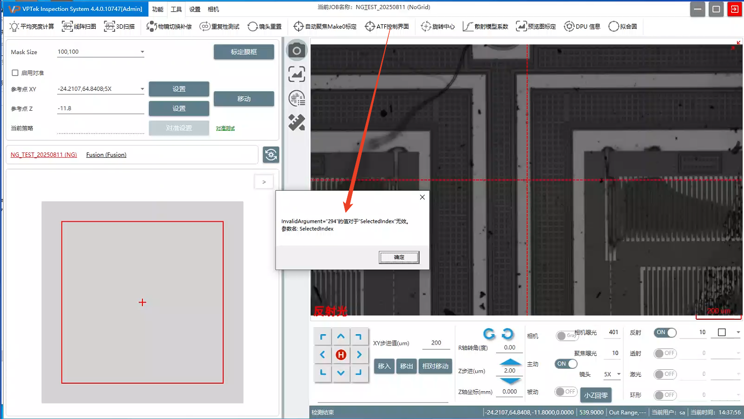
Task: Open the 功能 menu
Action: (x=158, y=9)
